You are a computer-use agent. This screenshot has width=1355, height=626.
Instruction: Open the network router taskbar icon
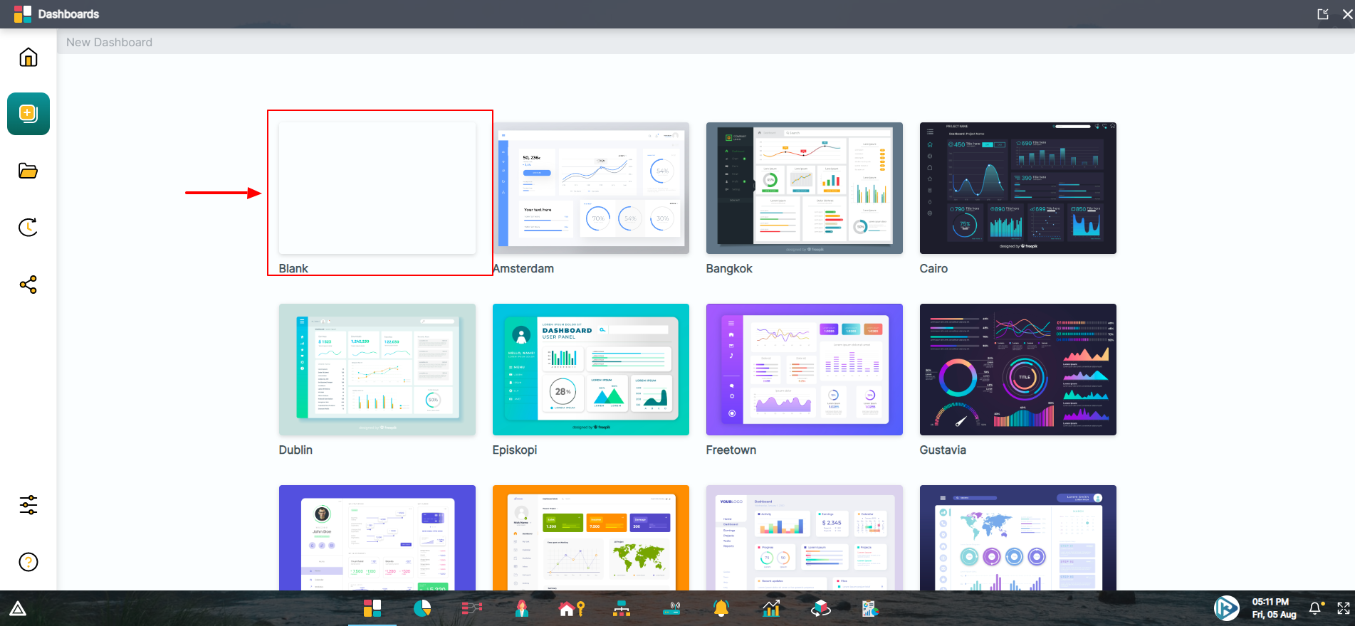click(671, 608)
